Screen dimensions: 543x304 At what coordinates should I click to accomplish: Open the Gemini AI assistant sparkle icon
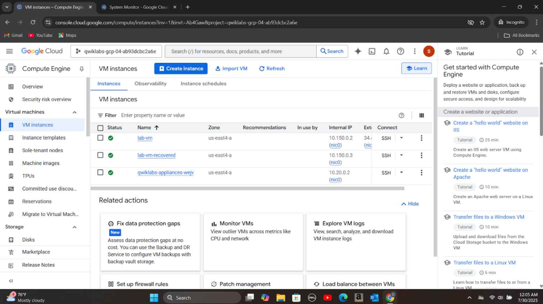coord(358,51)
